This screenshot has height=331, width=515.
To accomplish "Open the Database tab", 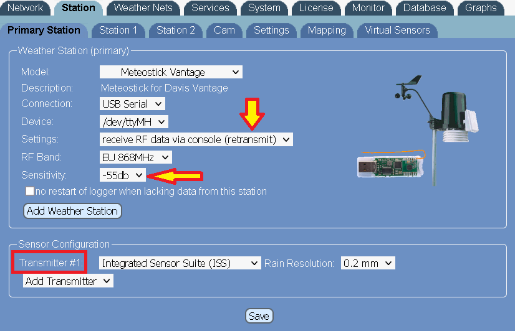I will click(425, 7).
